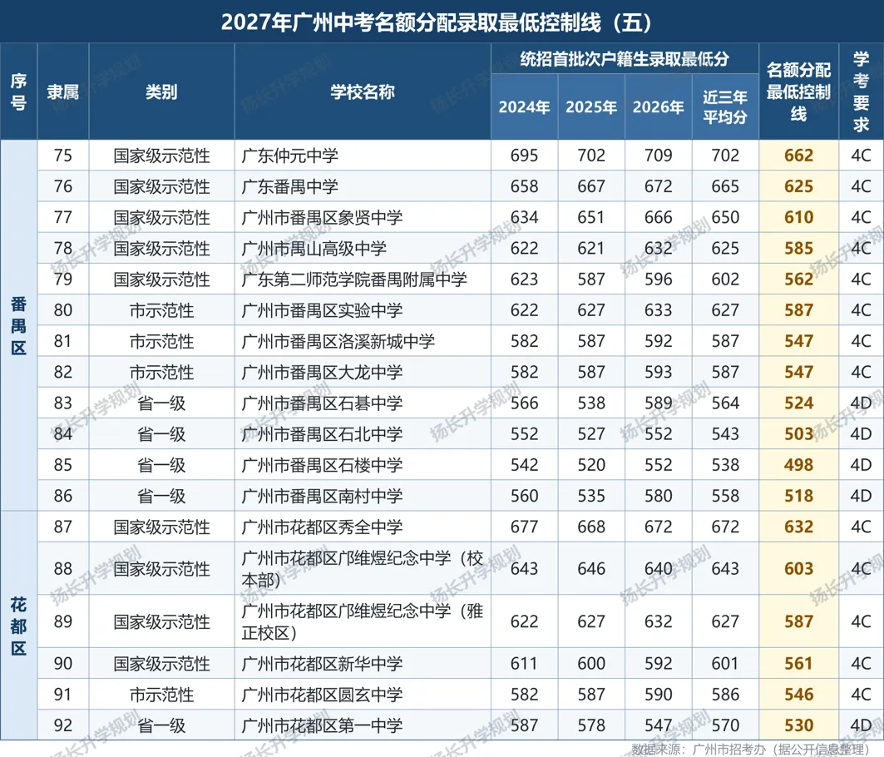The width and height of the screenshot is (884, 757).
Task: Click 2025 score 600 for 新华中学
Action: pos(591,664)
